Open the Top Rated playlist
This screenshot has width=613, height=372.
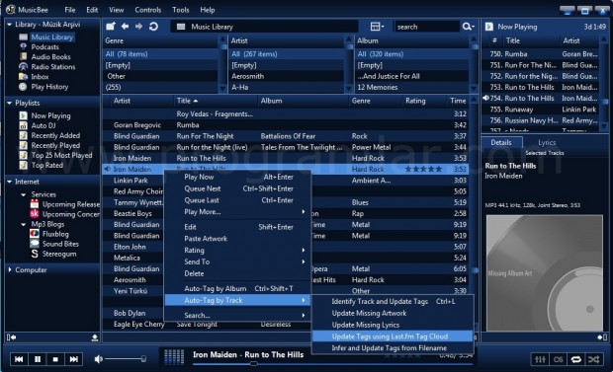pyautogui.click(x=46, y=165)
